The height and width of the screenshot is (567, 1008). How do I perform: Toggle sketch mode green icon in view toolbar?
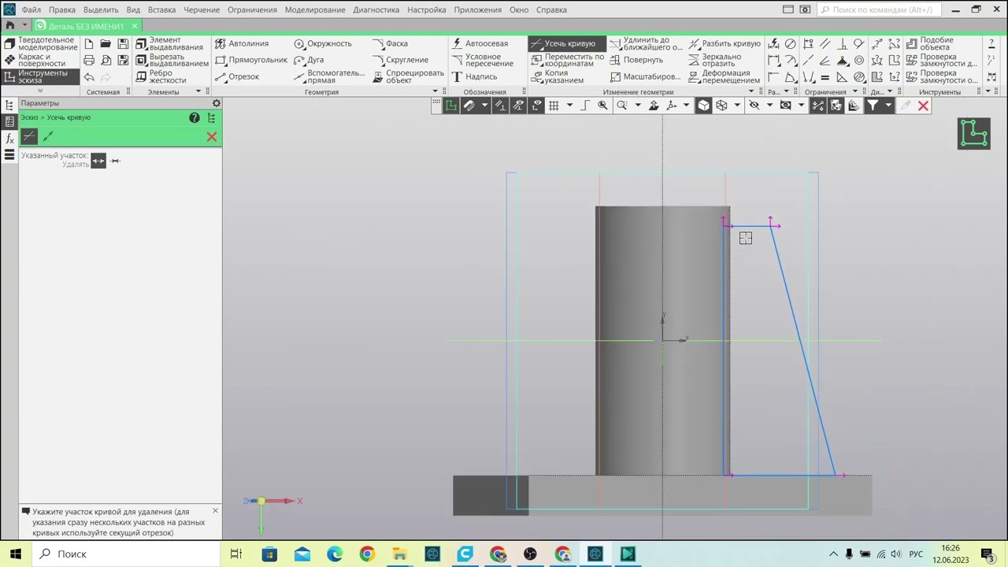click(x=450, y=106)
